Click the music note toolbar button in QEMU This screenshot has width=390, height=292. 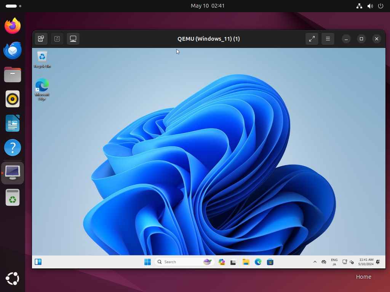coord(57,39)
